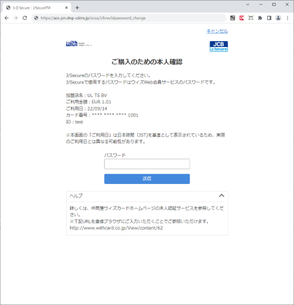Close the 3-D Secure tab
The image size is (294, 305).
coord(66,8)
